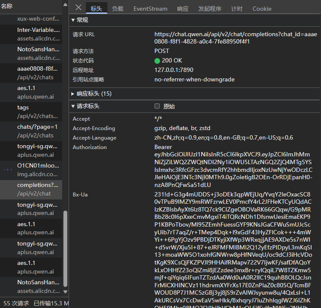Switch to the 负载 payload tab
Image resolution: width=321 pixels, height=308 pixels.
tap(117, 9)
